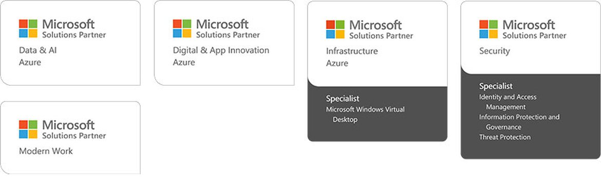Select the Digital & App Innovation label
This screenshot has width=601, height=191.
(x=221, y=50)
